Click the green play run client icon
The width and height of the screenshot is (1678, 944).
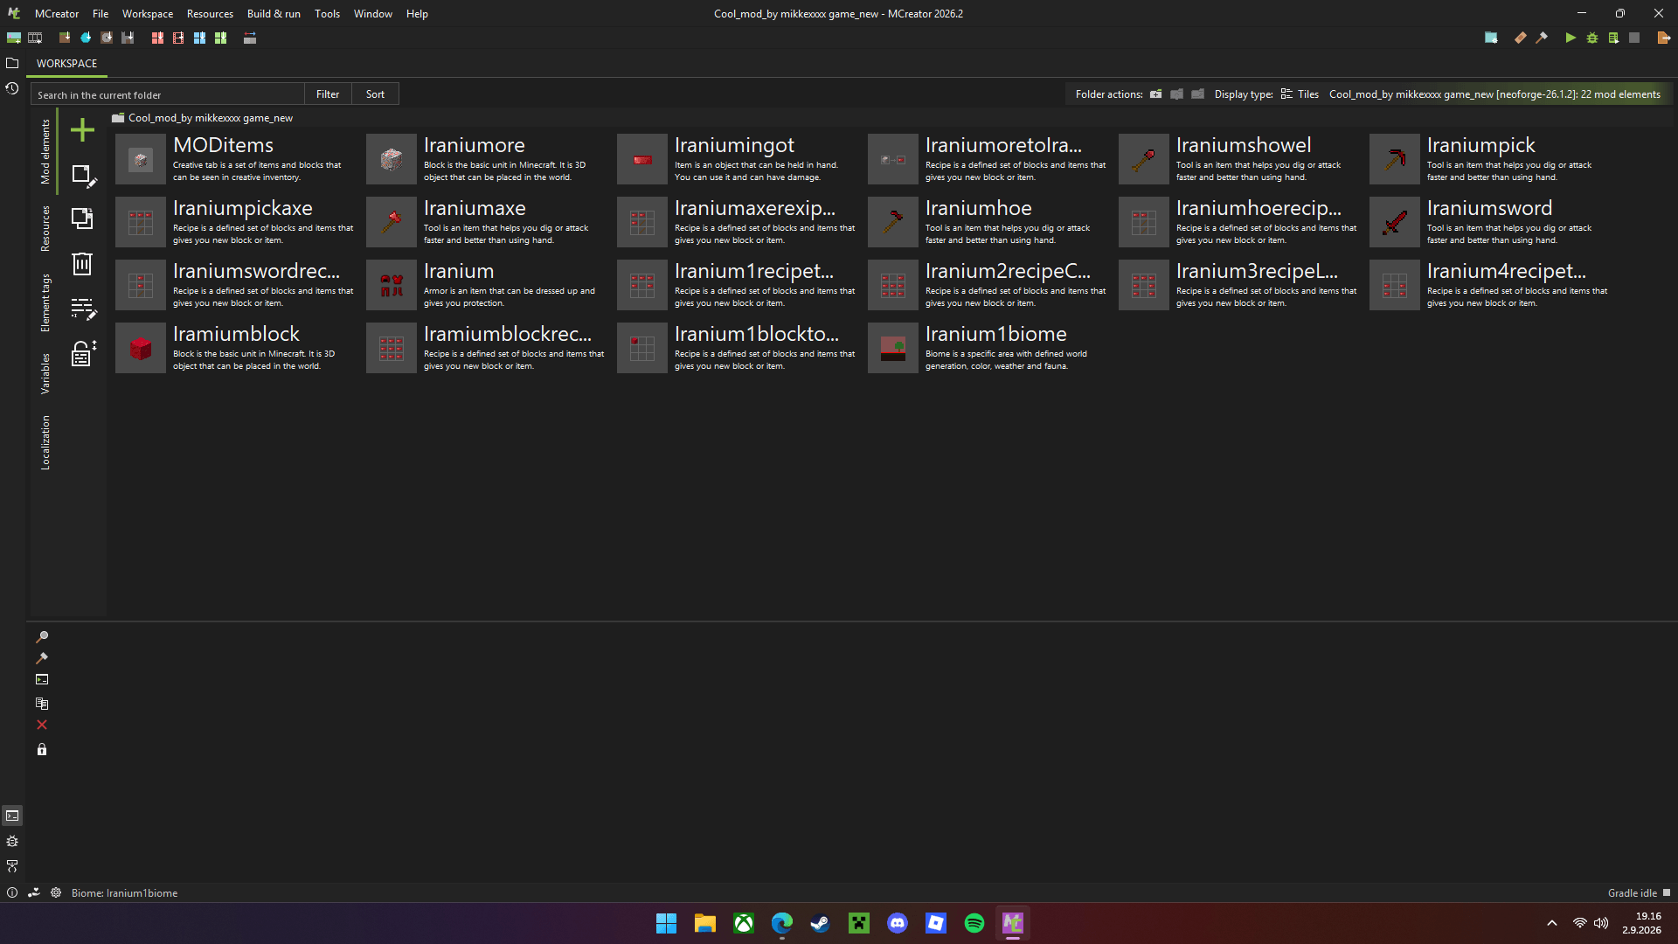[1571, 38]
